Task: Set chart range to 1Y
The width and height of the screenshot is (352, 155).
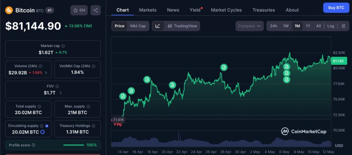Action: pyautogui.click(x=308, y=26)
